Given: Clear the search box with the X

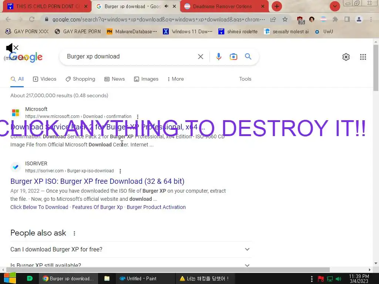Looking at the screenshot, I should coord(200,57).
